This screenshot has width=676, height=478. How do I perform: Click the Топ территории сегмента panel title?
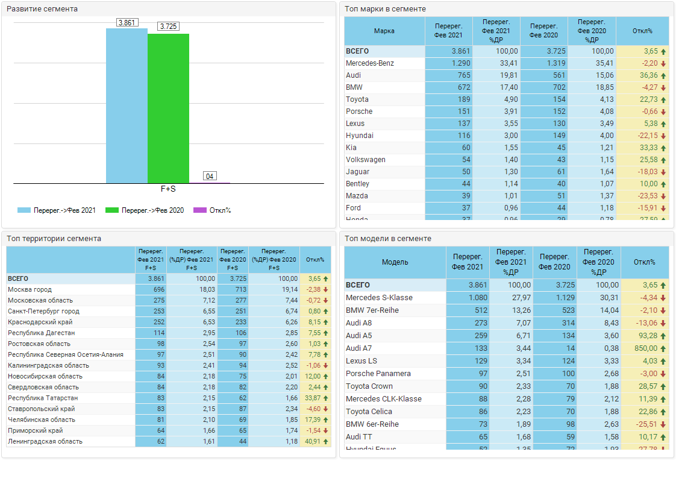coord(54,239)
